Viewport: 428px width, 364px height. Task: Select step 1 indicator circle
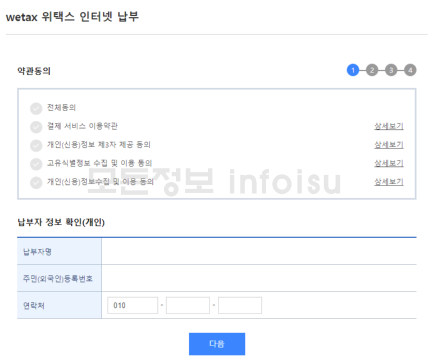[x=353, y=70]
